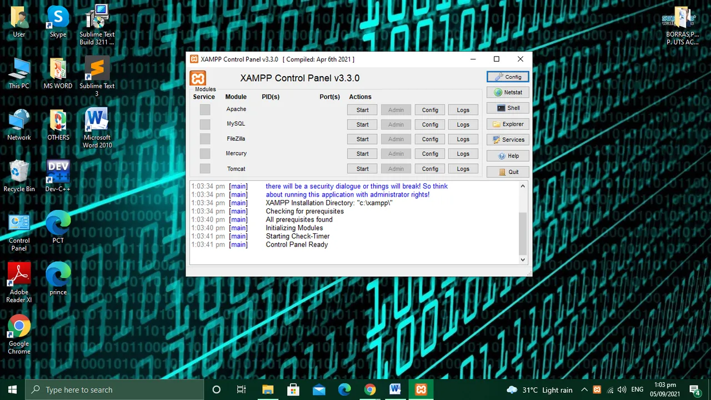This screenshot has width=711, height=400.
Task: Launch the Shell from the right sidebar
Action: [x=508, y=108]
